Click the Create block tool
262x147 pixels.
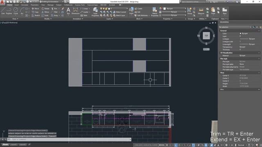(138, 9)
